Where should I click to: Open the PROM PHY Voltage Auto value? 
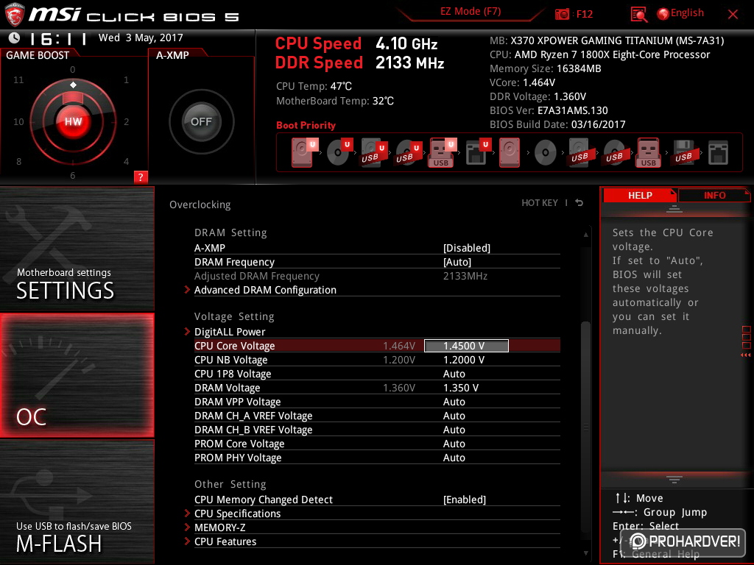454,458
